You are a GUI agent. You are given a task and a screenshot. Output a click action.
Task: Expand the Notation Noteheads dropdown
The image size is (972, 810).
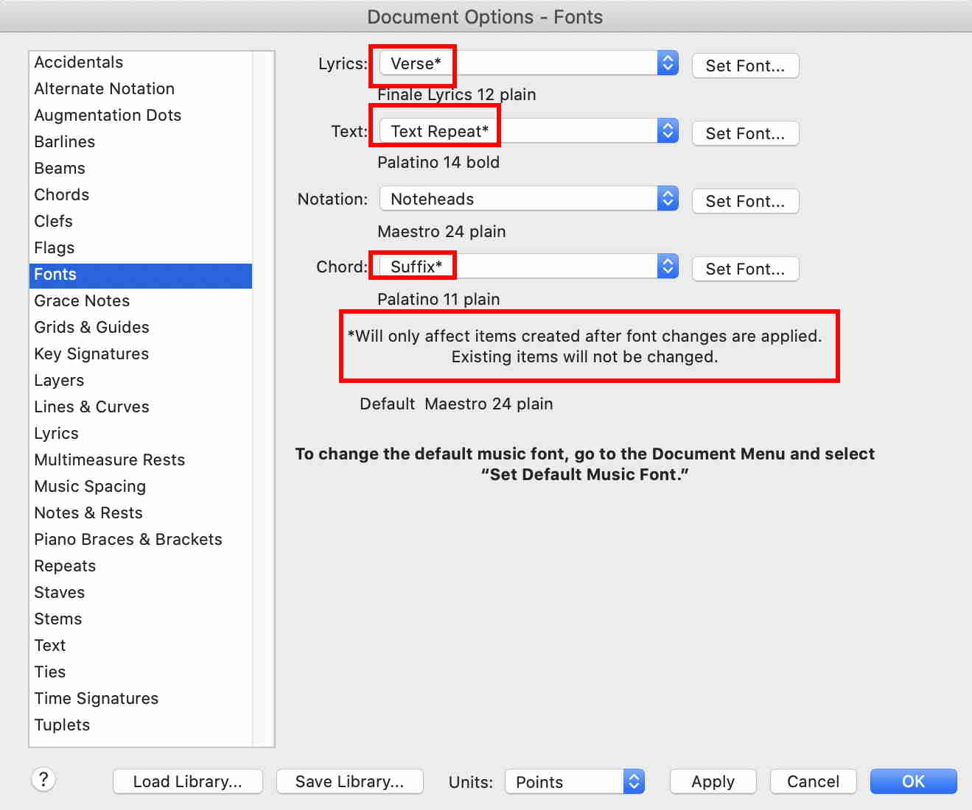point(528,199)
